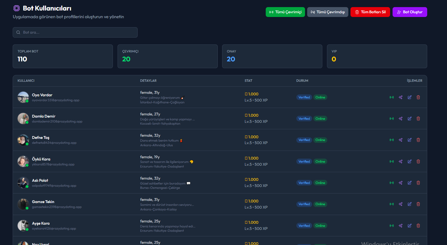The width and height of the screenshot is (447, 245).
Task: Select the name 'Ayşe Kara'
Action: pos(41,223)
